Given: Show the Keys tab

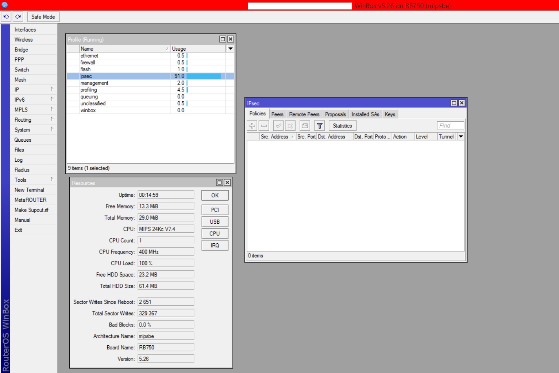Looking at the screenshot, I should point(390,114).
